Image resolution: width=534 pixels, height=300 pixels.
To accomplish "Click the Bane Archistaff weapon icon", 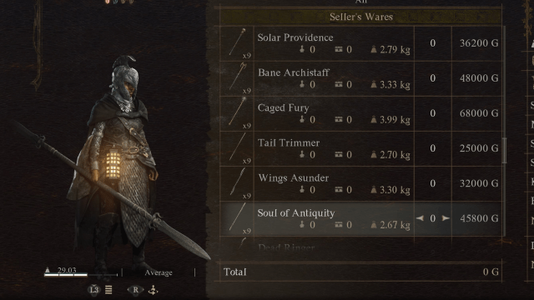I will click(x=237, y=78).
